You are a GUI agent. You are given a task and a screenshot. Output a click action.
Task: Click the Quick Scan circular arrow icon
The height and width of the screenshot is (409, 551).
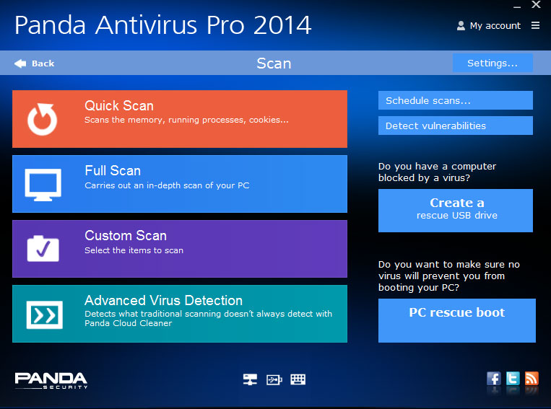coord(43,119)
